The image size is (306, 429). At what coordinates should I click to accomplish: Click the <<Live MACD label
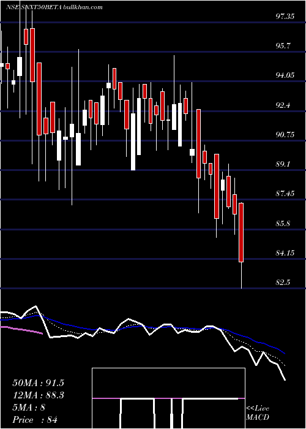point(258,413)
